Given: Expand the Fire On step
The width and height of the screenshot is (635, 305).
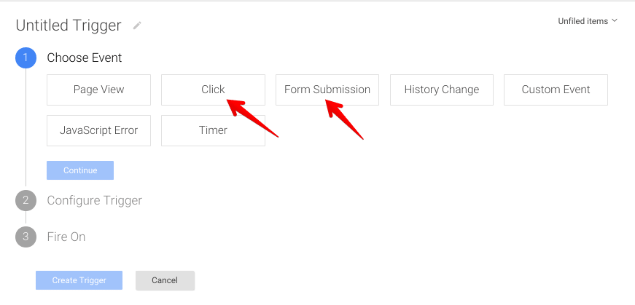Looking at the screenshot, I should tap(66, 237).
